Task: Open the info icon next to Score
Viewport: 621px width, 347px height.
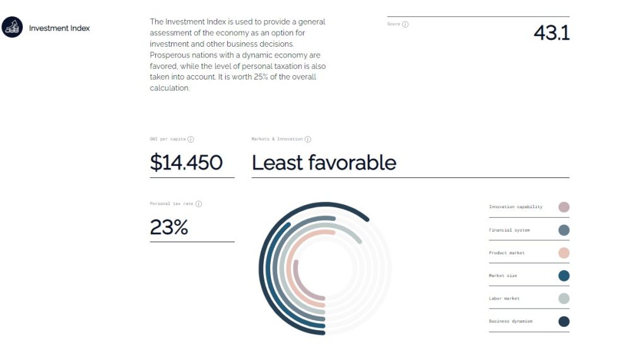Action: click(405, 25)
